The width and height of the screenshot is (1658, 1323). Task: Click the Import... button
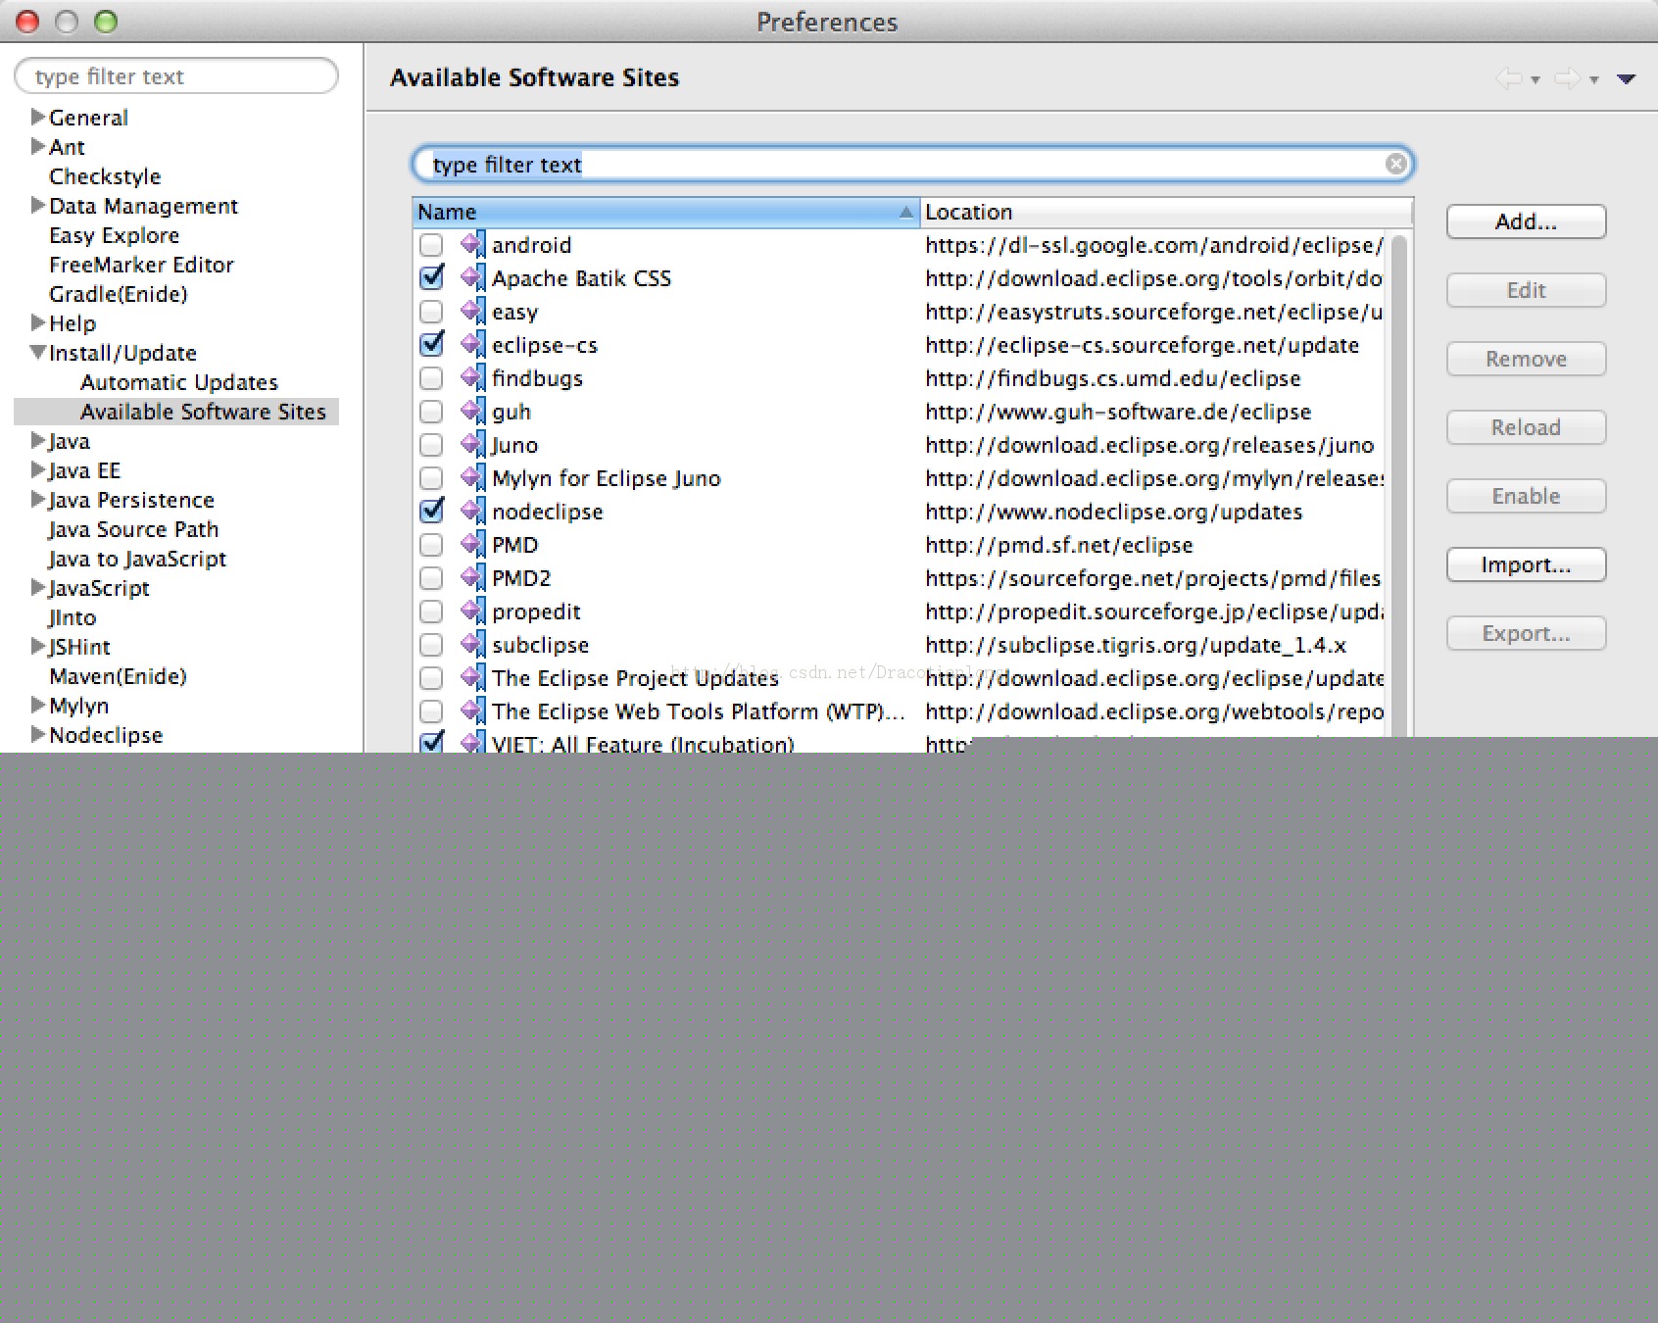point(1526,564)
